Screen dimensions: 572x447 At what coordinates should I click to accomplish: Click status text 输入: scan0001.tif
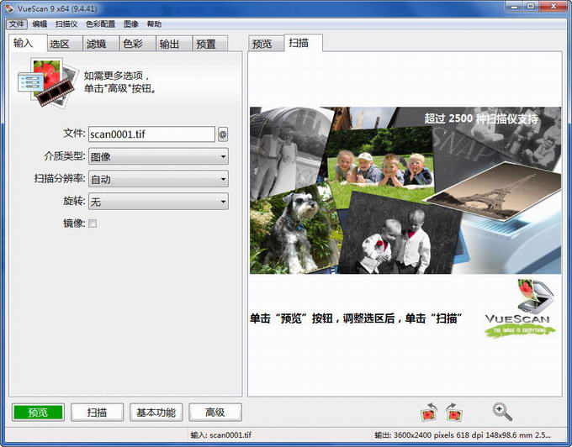[x=221, y=435]
